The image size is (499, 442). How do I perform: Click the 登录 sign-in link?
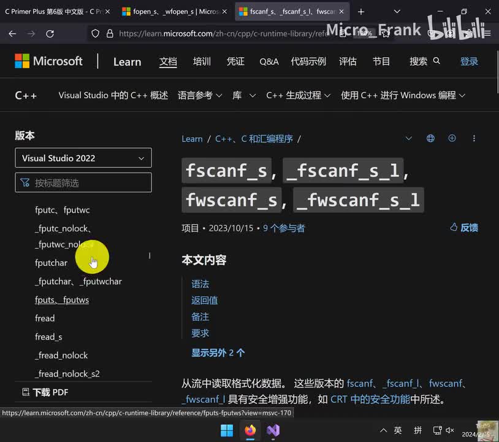tap(469, 61)
